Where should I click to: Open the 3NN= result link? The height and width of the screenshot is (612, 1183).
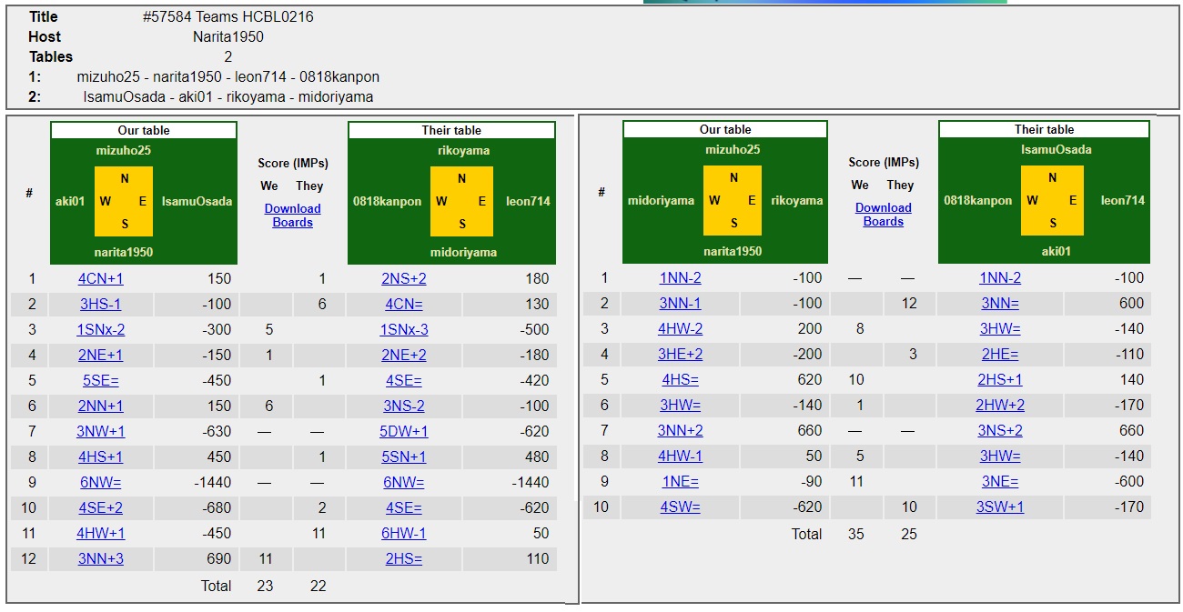pyautogui.click(x=1000, y=303)
